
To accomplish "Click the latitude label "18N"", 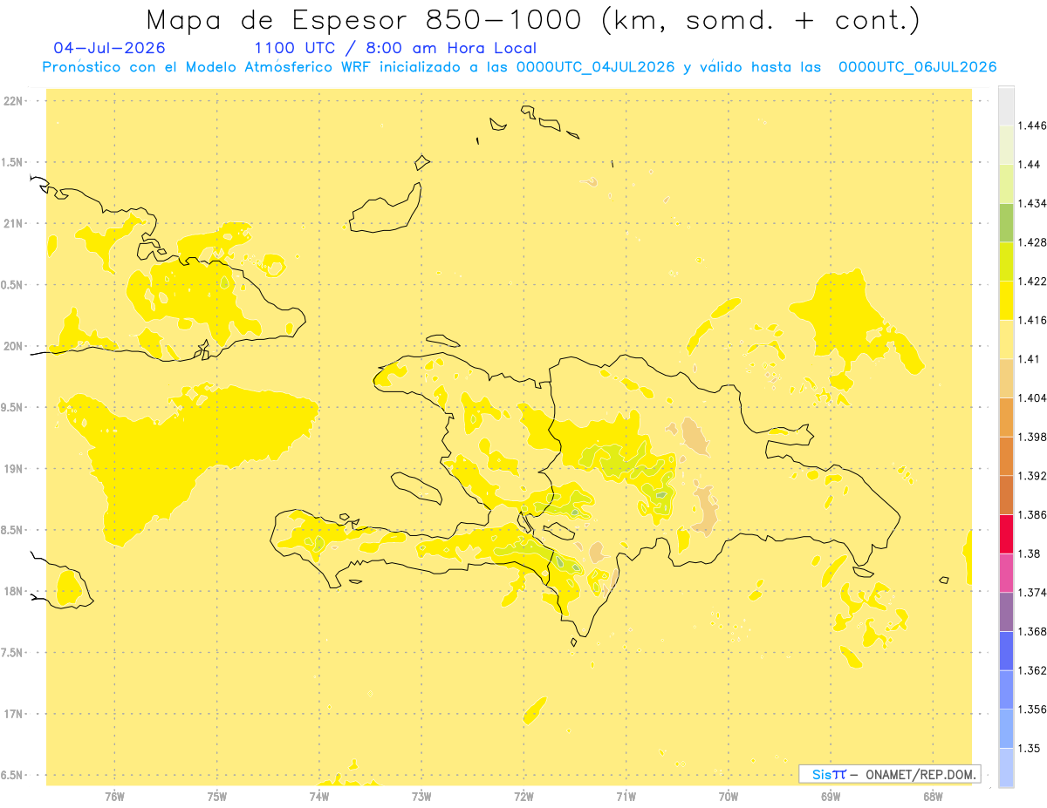I will [14, 592].
